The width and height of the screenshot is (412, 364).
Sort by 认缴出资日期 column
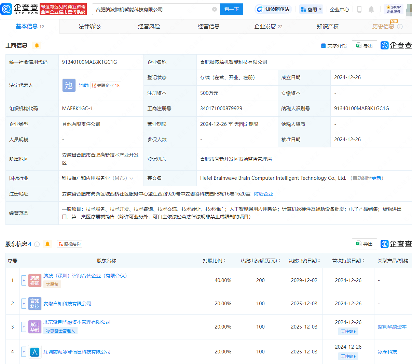[x=304, y=261]
